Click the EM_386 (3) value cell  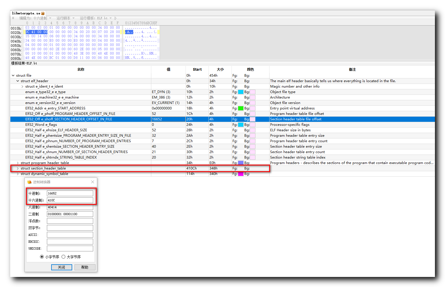(x=168, y=97)
